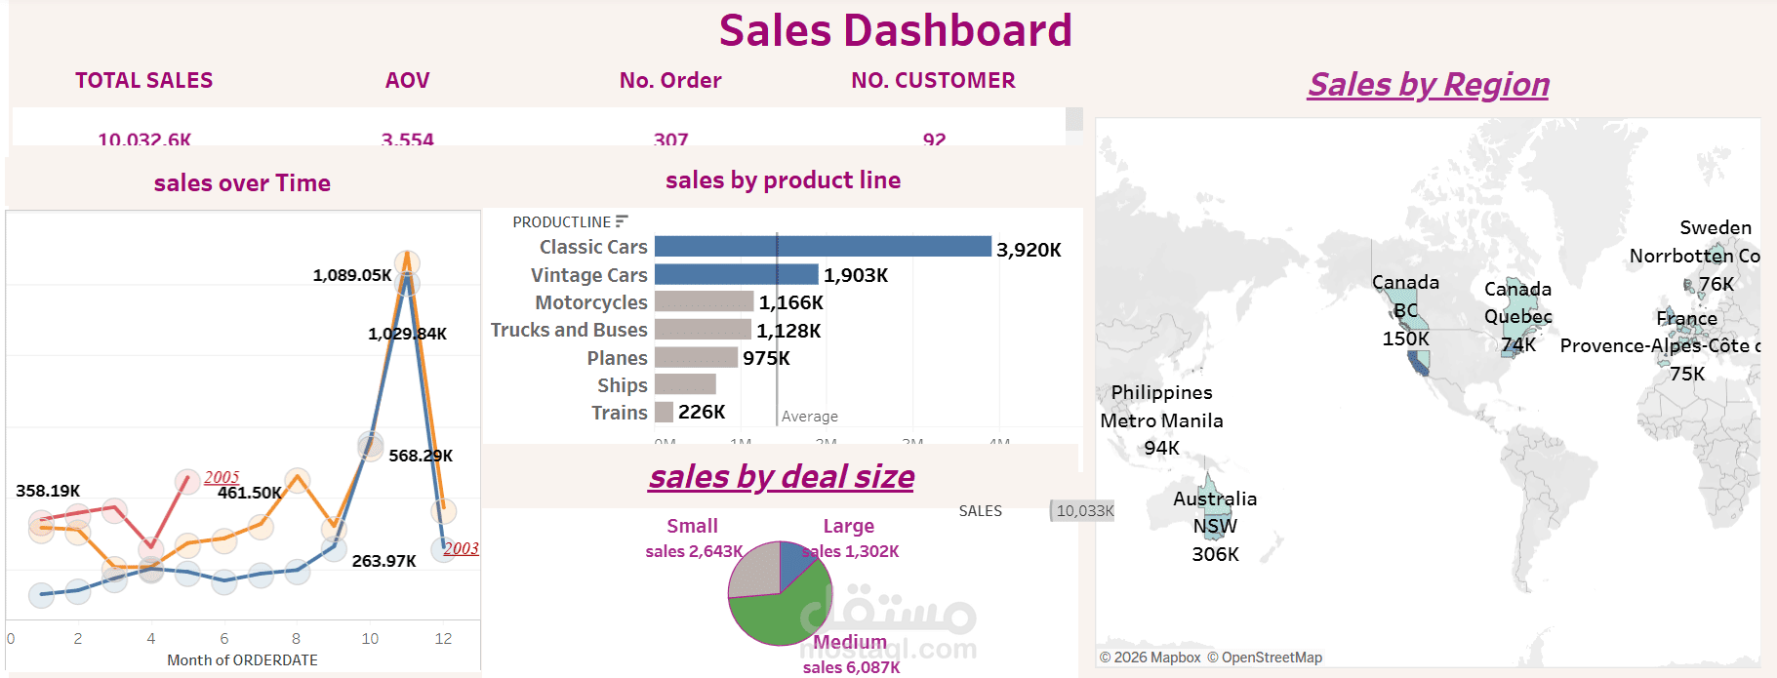The height and width of the screenshot is (678, 1777).
Task: Click the 2005 line label
Action: (222, 477)
